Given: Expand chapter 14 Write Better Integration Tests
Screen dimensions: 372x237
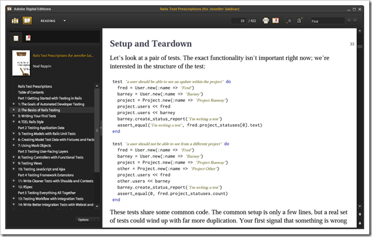Looking at the screenshot, I should (14, 204).
